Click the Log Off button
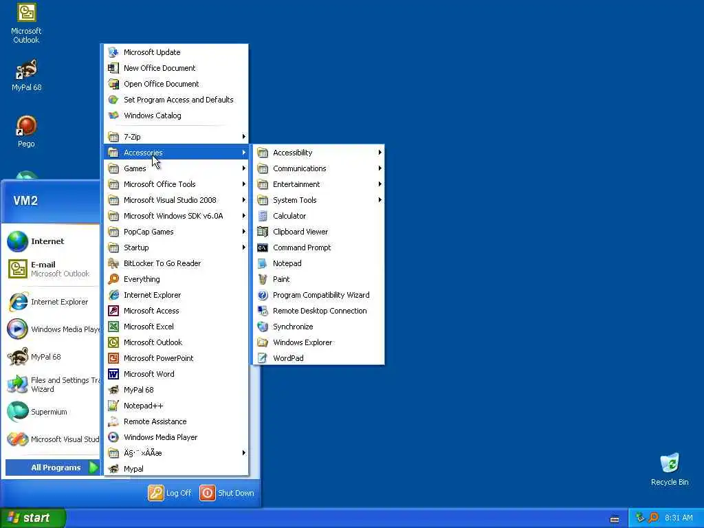The width and height of the screenshot is (704, 528). click(170, 493)
